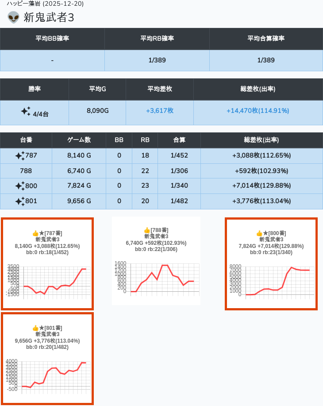Select machine number 788 table cell

(26, 171)
